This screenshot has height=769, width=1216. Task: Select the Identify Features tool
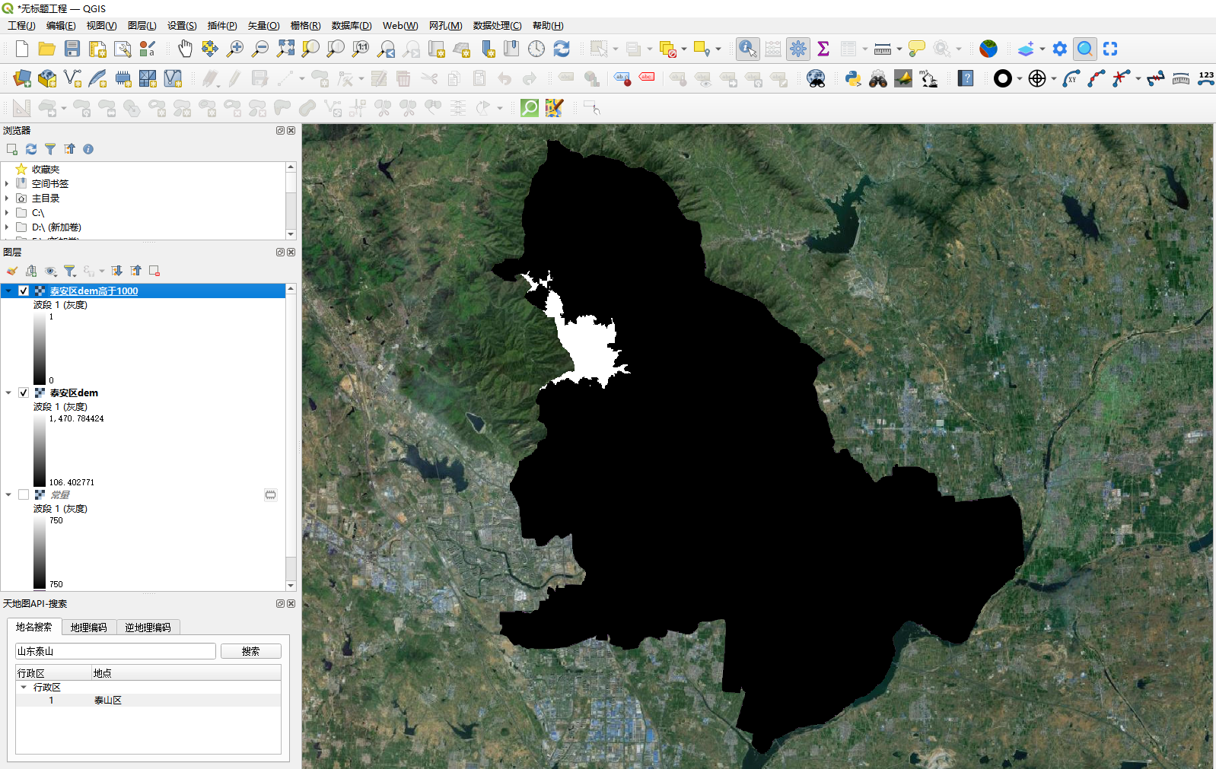click(x=748, y=49)
